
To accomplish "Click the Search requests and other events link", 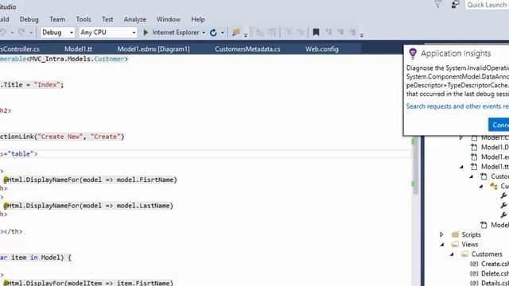I will coord(457,106).
